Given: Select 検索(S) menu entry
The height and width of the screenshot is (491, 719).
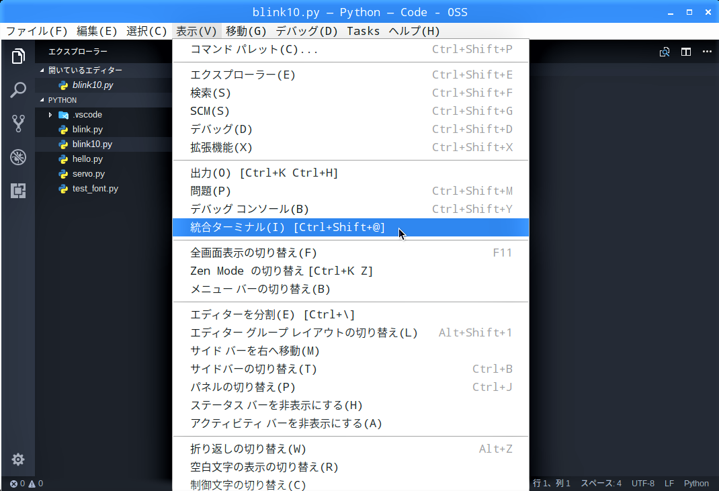Looking at the screenshot, I should 351,93.
